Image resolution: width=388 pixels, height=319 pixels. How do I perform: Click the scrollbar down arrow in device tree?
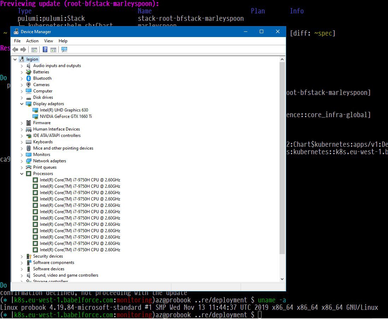click(282, 279)
